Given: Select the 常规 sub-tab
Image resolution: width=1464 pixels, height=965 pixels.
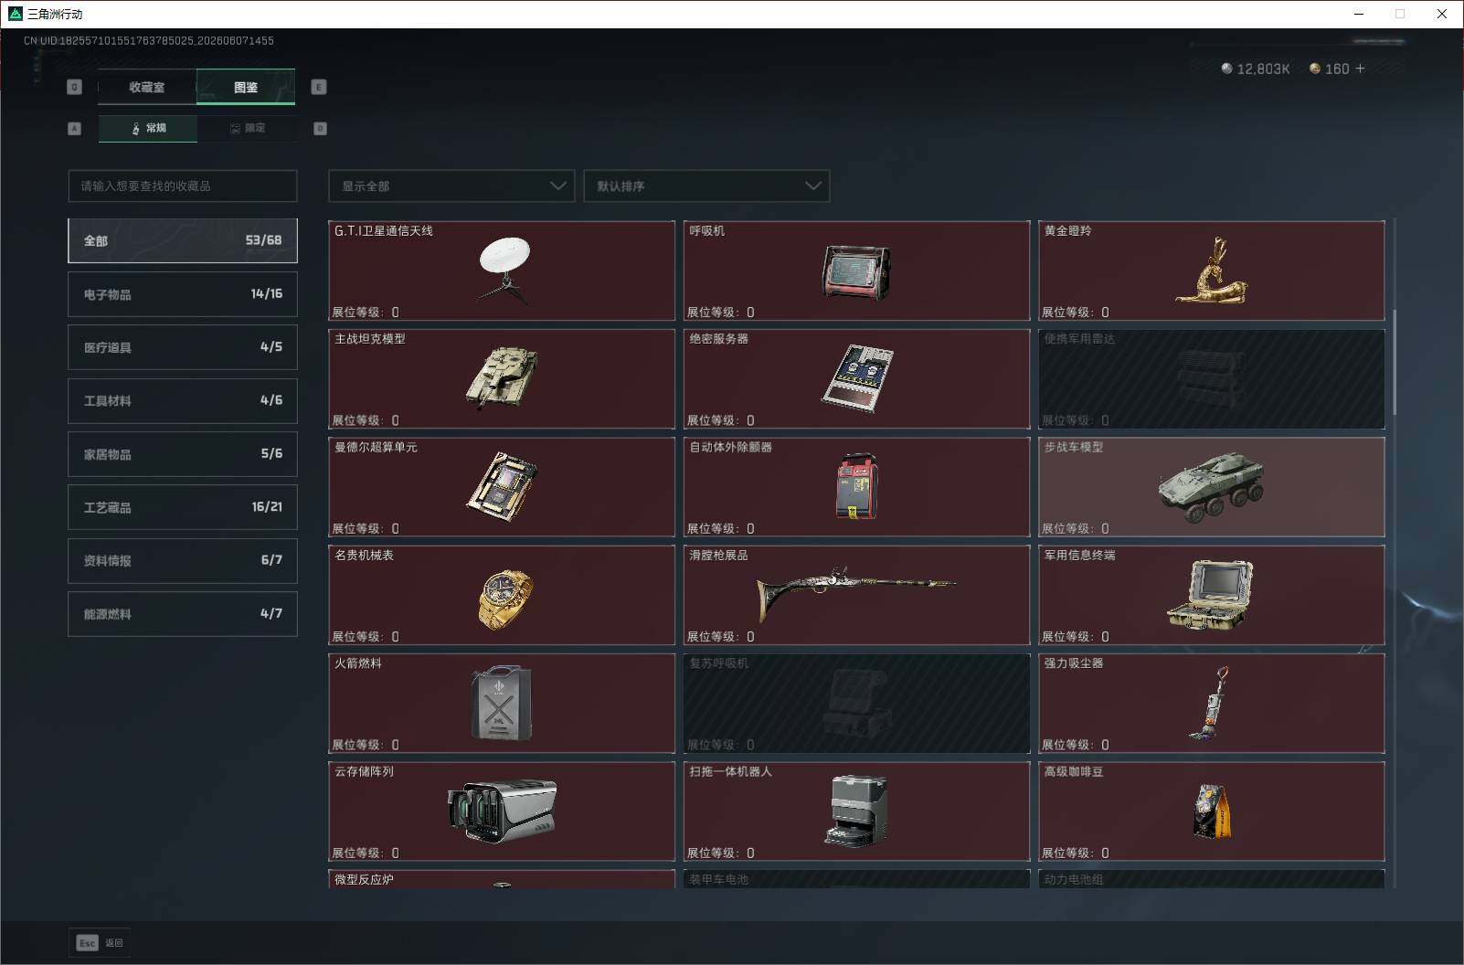Looking at the screenshot, I should [x=148, y=128].
